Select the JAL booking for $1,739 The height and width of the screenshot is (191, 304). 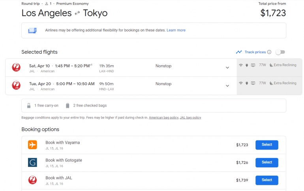266,180
